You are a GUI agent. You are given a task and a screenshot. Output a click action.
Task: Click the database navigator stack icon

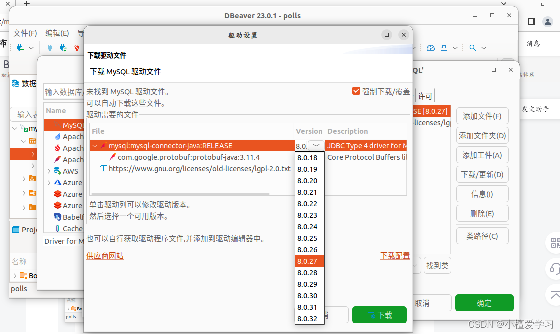pos(16,83)
